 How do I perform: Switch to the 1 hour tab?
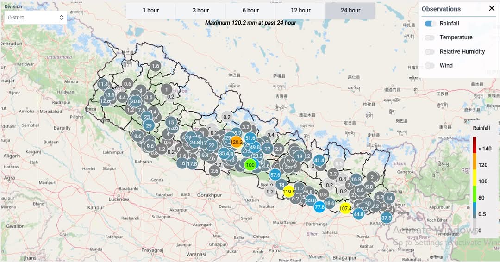pos(151,10)
